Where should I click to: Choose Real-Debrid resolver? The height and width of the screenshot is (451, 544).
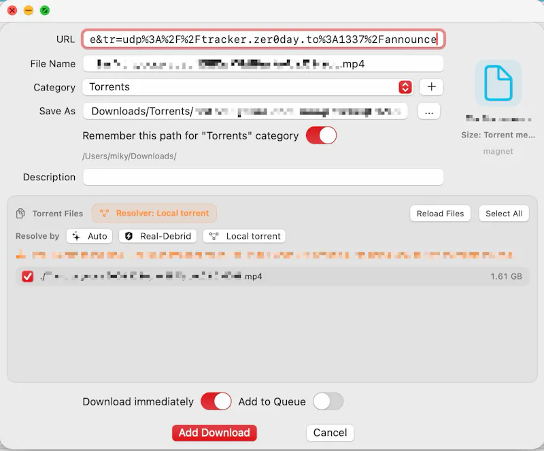158,236
